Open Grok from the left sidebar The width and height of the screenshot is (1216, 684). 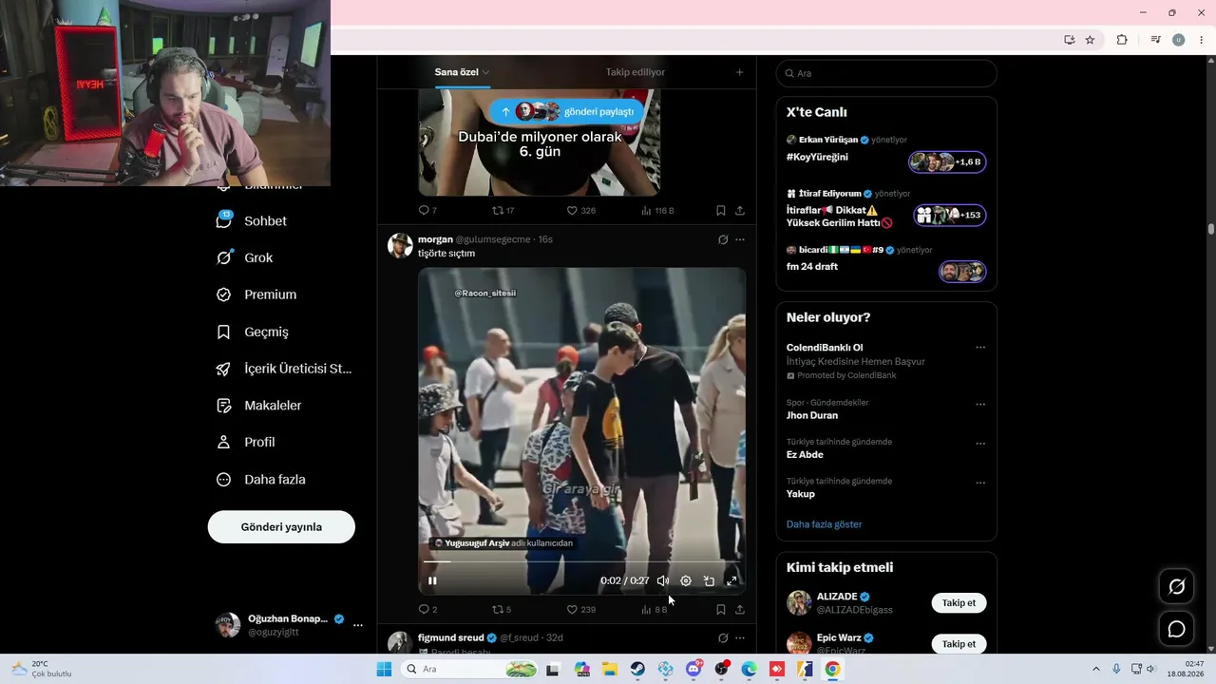coord(244,257)
